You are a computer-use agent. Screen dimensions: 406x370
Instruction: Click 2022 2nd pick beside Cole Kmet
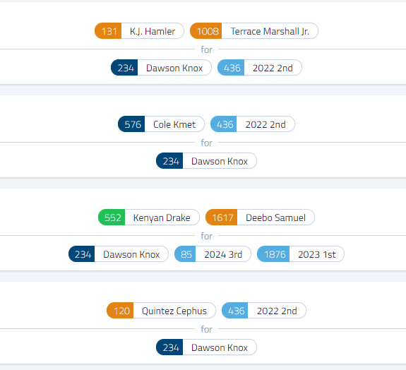click(x=253, y=124)
